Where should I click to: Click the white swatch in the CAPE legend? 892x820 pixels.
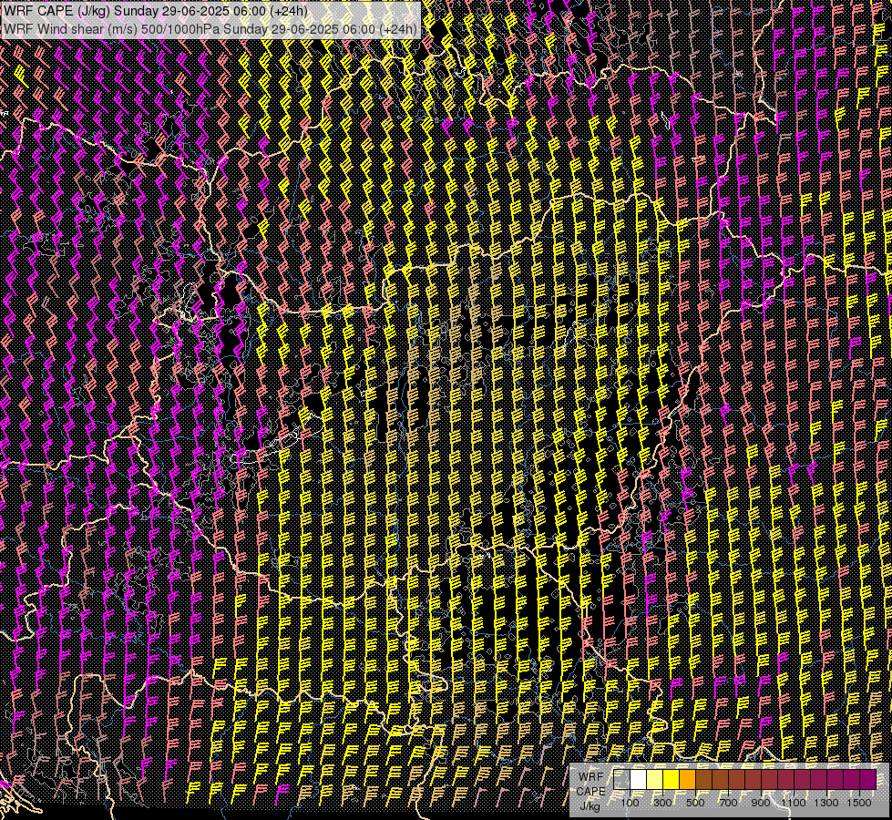(x=639, y=780)
